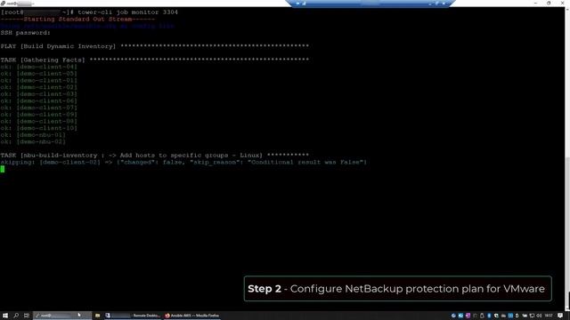The width and height of the screenshot is (570, 320).
Task: Click the Bluetooth tray icon
Action: pyautogui.click(x=489, y=316)
